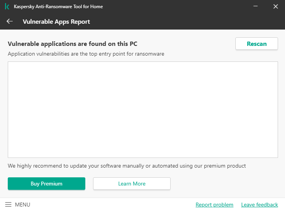Viewport: 285px width, 210px height.
Task: Open the Learn More button
Action: coord(132,184)
